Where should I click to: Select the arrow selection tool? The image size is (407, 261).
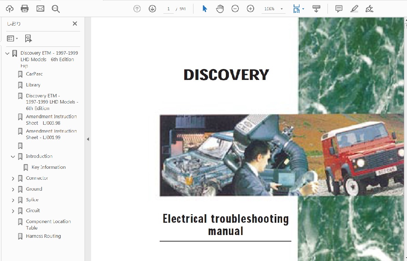[205, 9]
